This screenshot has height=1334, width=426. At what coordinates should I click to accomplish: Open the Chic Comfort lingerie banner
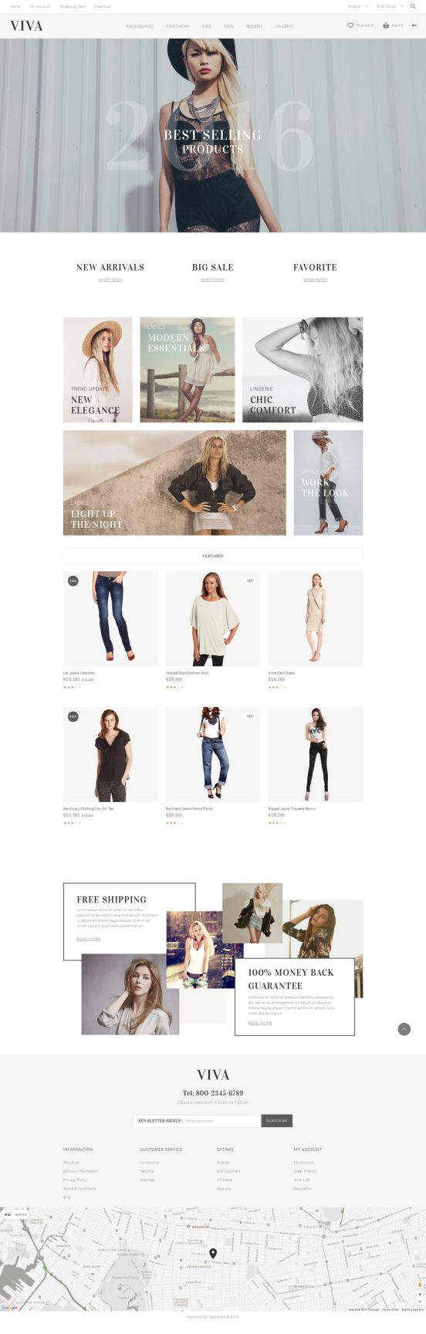coord(303,370)
